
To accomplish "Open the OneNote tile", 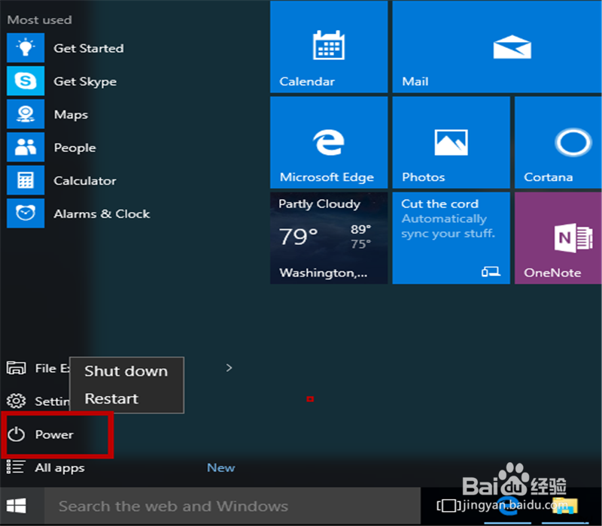I will 558,238.
